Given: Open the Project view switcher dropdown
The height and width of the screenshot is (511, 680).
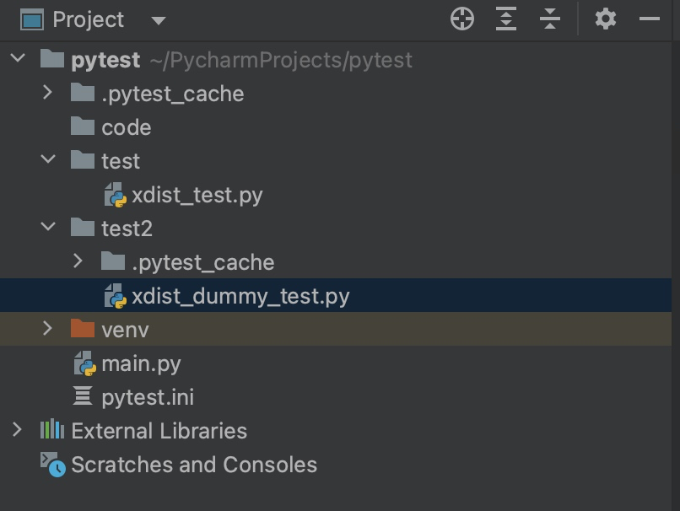Looking at the screenshot, I should 159,19.
